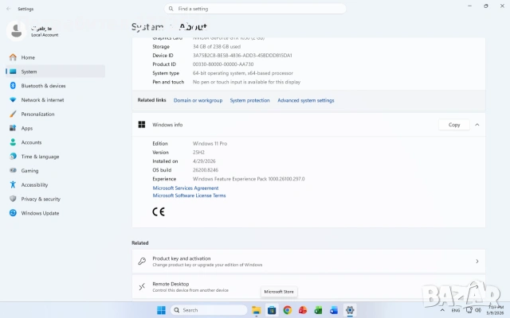Select storage value 34 GB of 238 GB used
Viewport: 510px width, 318px height.
[x=217, y=46]
